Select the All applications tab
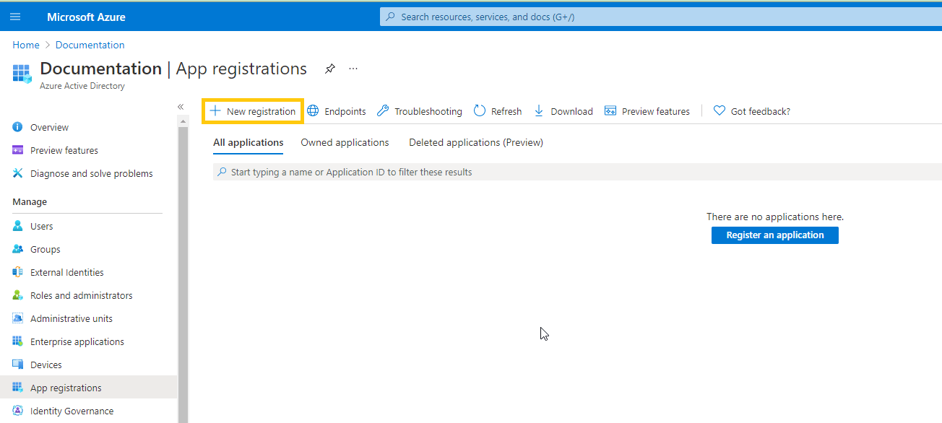 coord(249,142)
